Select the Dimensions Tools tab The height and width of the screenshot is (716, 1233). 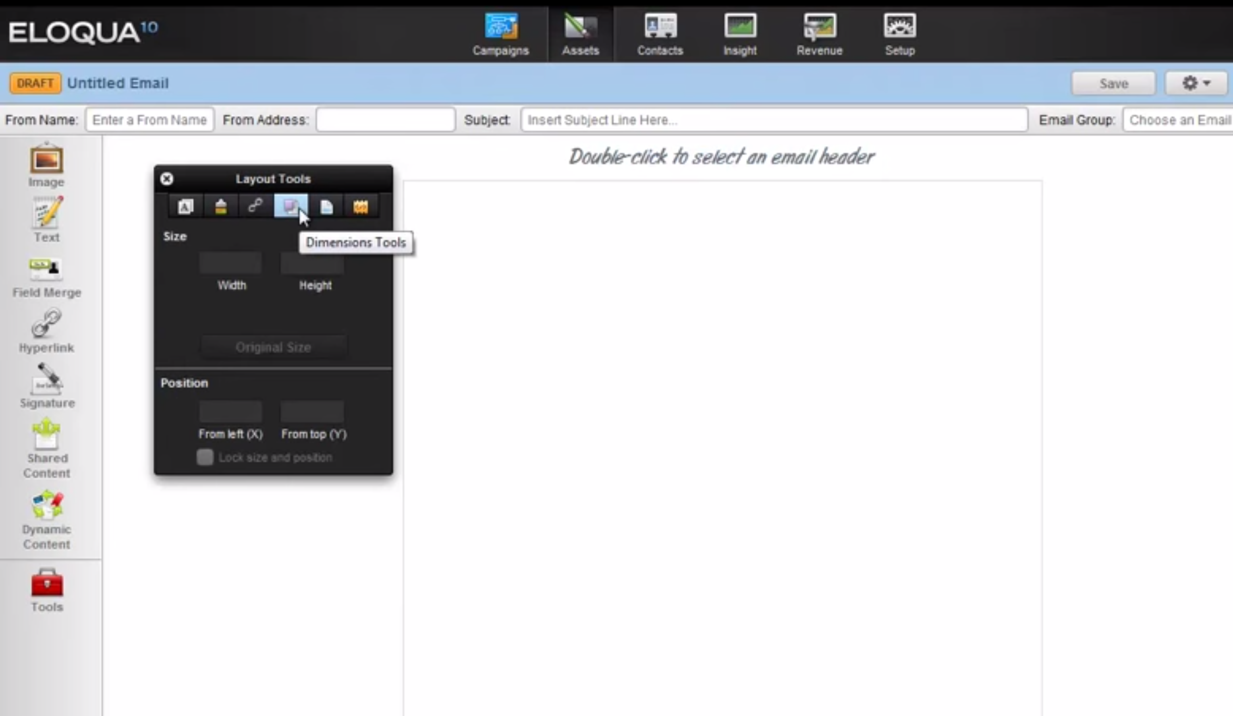tap(291, 207)
